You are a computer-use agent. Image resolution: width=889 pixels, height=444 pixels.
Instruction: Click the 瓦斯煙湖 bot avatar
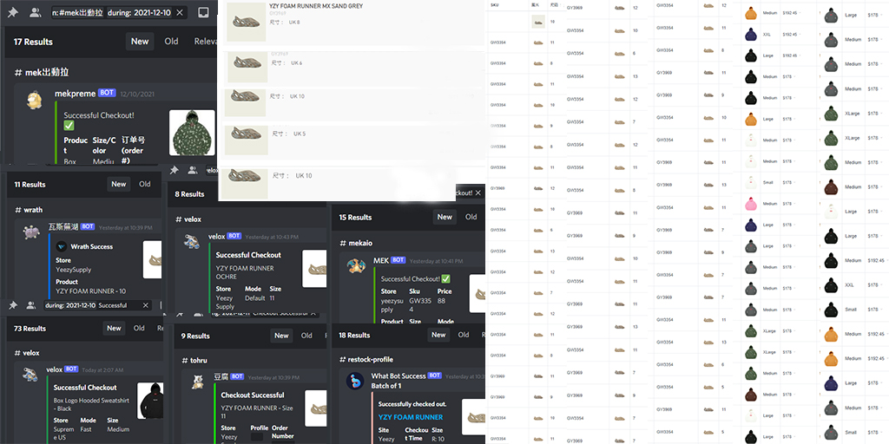point(31,232)
